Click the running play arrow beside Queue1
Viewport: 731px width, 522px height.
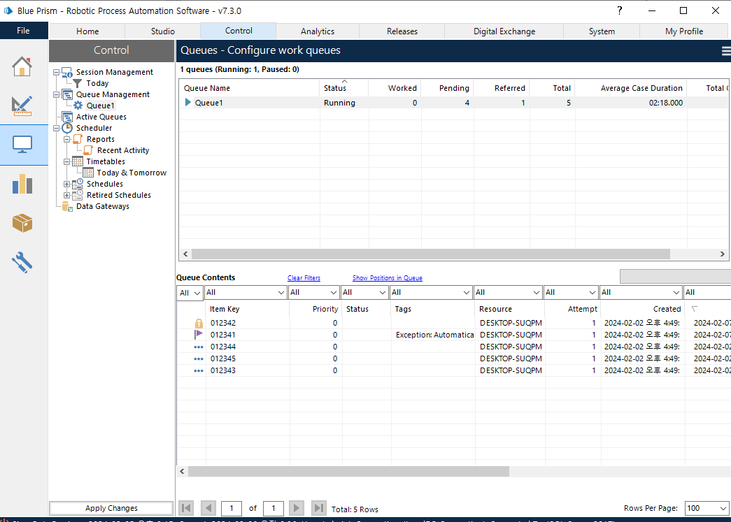coord(188,103)
